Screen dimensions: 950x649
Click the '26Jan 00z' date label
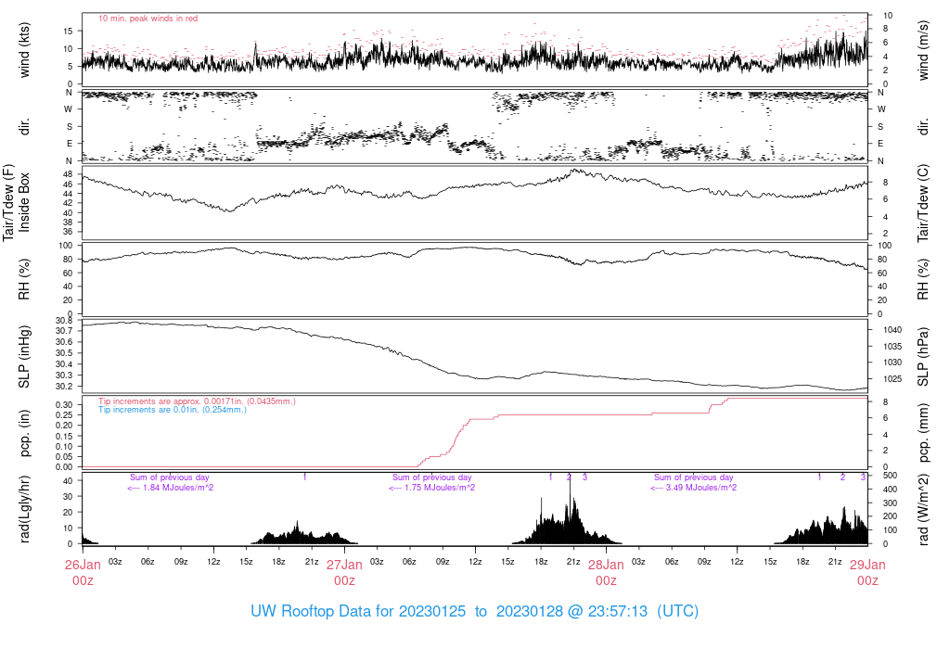pyautogui.click(x=83, y=573)
